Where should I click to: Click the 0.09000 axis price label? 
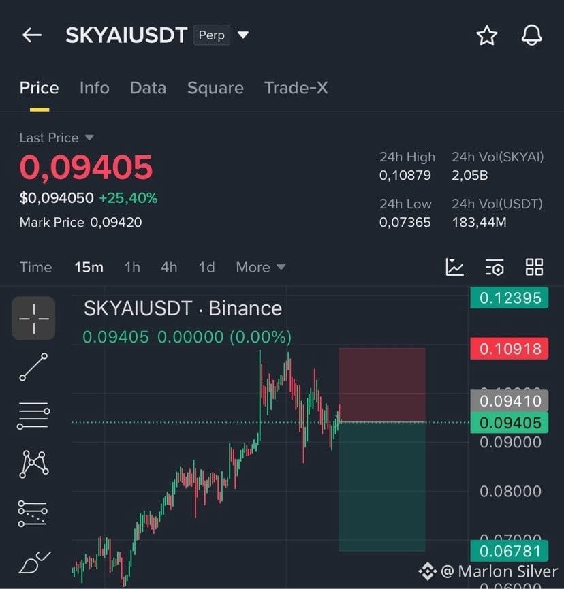tap(510, 442)
